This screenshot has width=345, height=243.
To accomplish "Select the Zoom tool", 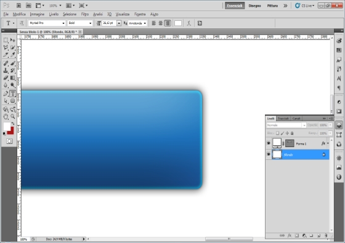I will pos(13,116).
